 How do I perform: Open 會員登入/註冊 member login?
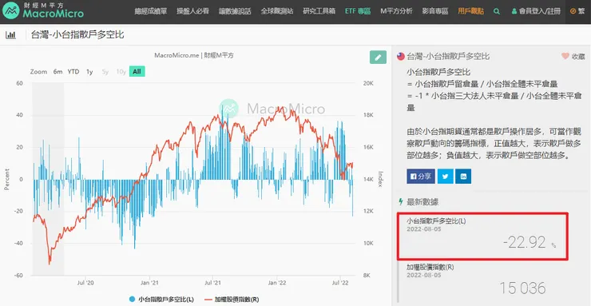[x=536, y=11]
